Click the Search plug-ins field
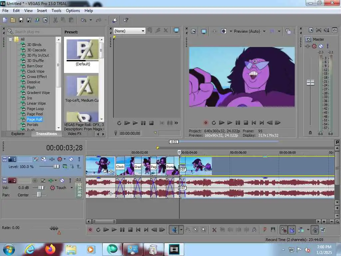The width and height of the screenshot is (341, 256). coord(34,32)
